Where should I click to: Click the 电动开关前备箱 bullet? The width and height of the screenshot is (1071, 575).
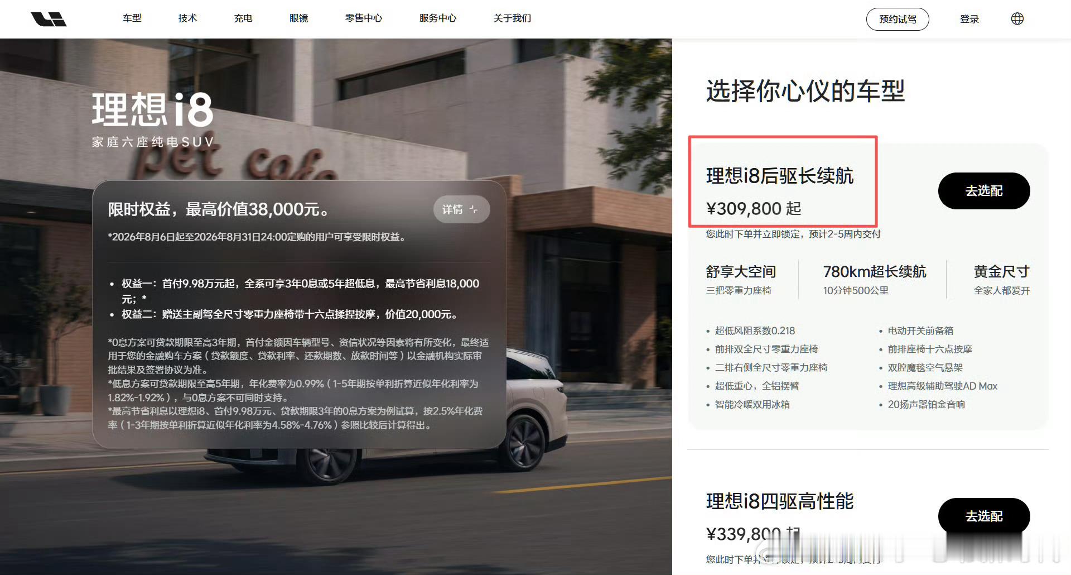(920, 330)
